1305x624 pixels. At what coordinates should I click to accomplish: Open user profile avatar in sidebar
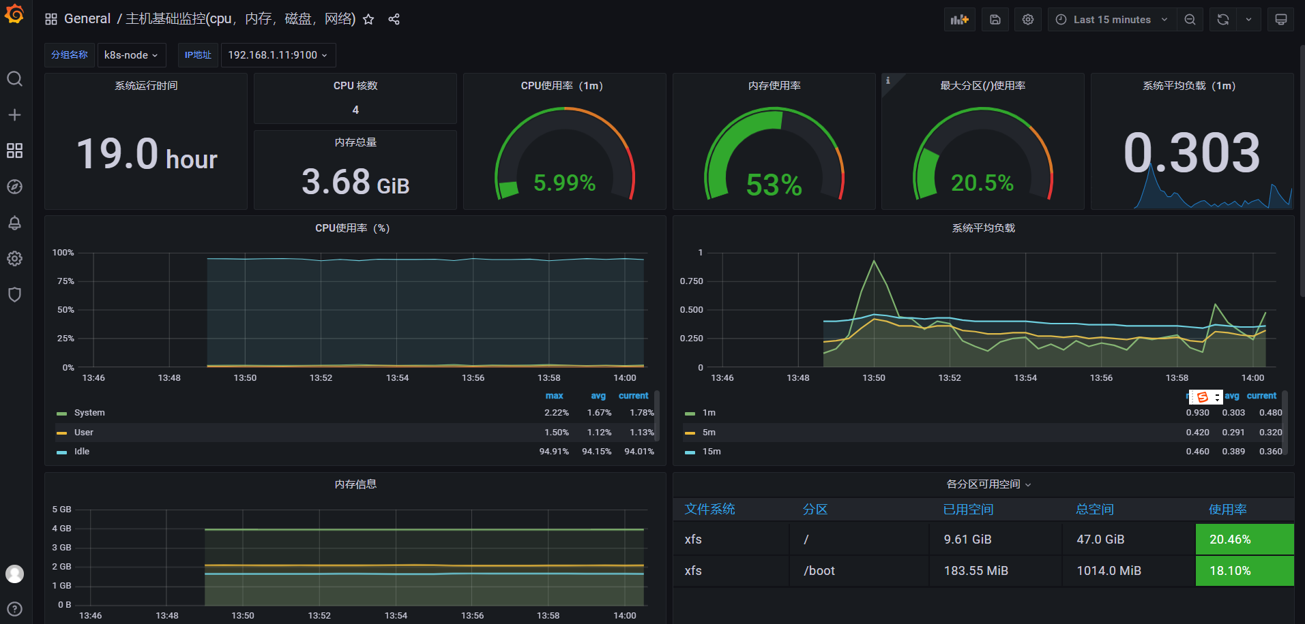pos(14,574)
